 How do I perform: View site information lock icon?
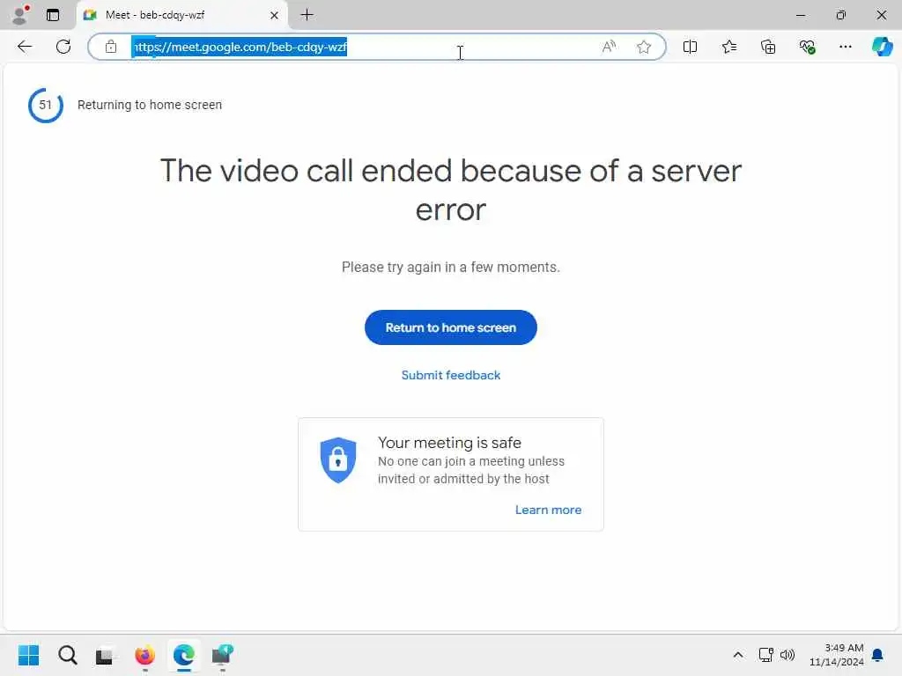(x=111, y=47)
